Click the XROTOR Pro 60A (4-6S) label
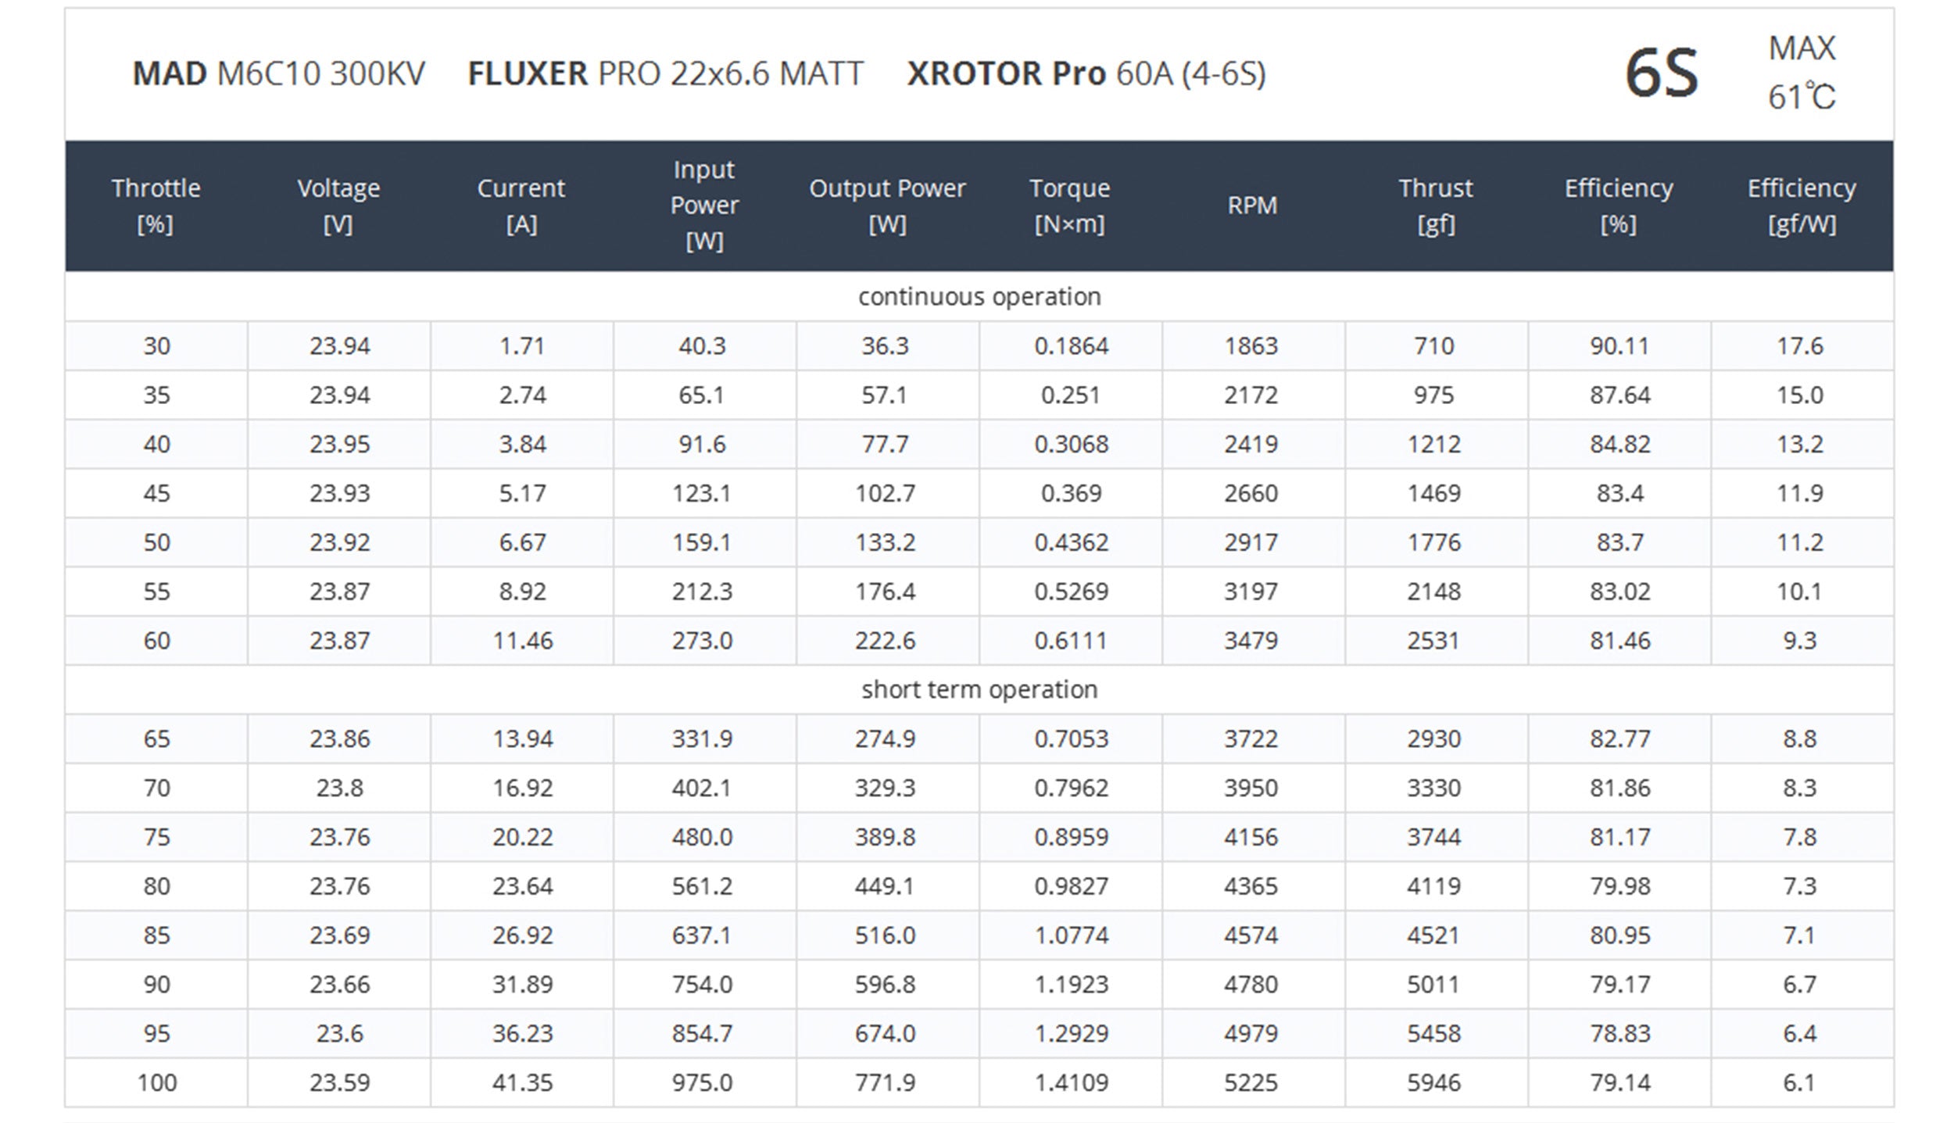 click(x=1086, y=74)
